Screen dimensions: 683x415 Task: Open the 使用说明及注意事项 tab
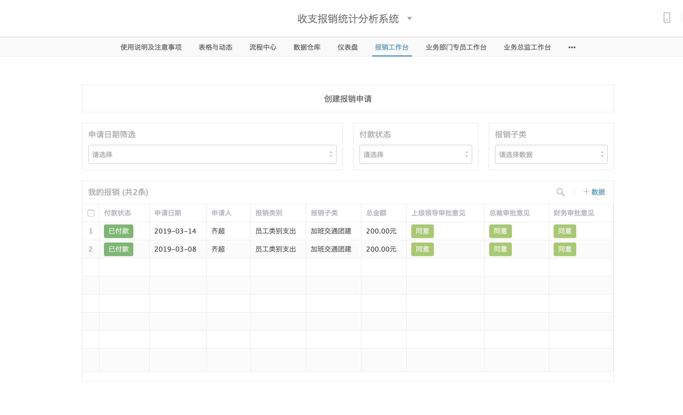coord(151,47)
